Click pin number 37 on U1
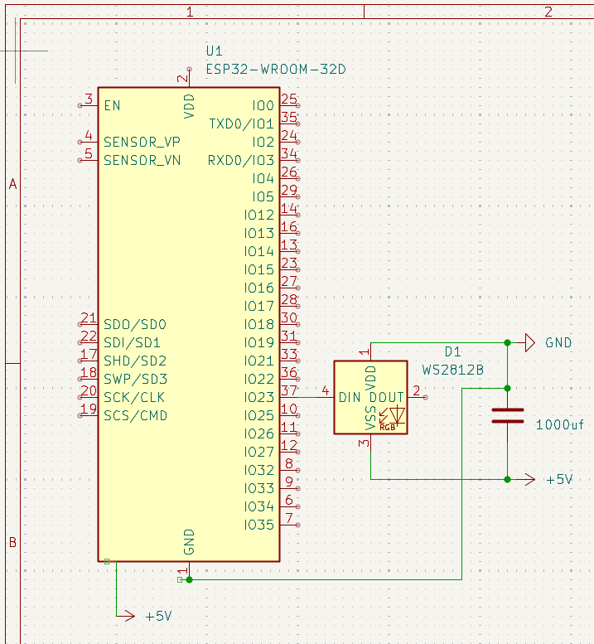Viewport: 594px width, 644px height. coord(289,390)
